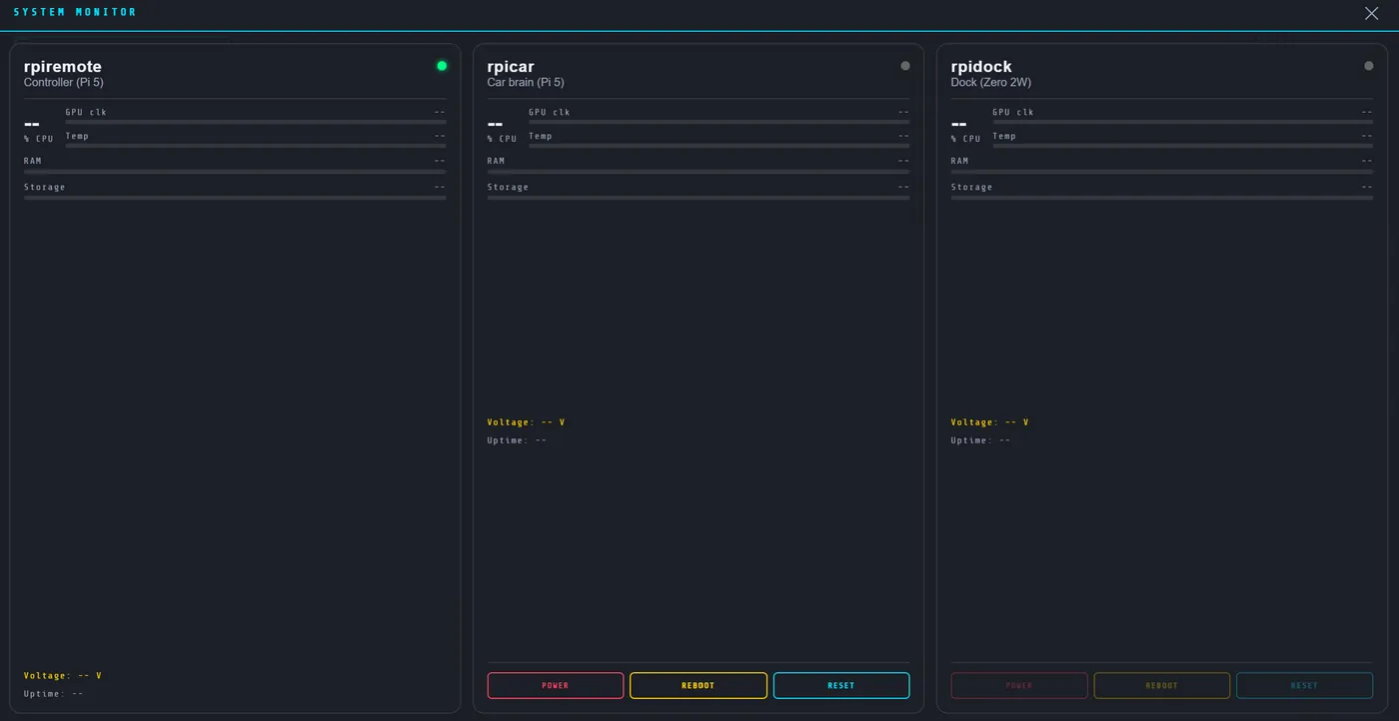Click the rpidock Temp bar
The image size is (1399, 721).
1183,146
